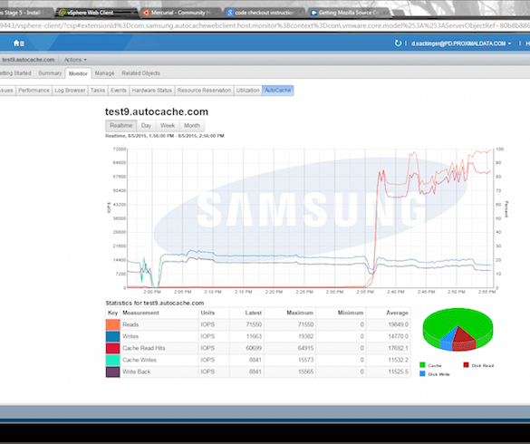
Task: Select the Utilization sub-tab
Action: coord(247,91)
